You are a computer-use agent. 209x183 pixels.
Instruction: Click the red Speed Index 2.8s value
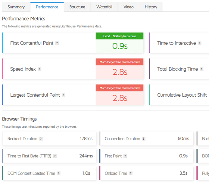pos(120,72)
